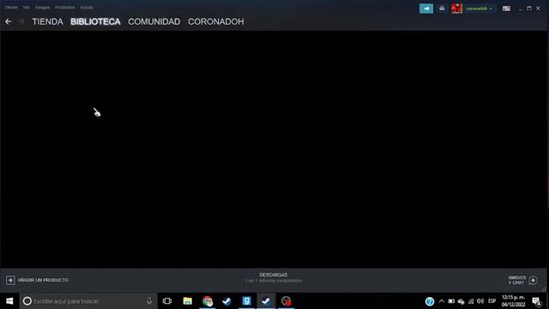Open the TIENDA store tab
The height and width of the screenshot is (309, 549).
(48, 21)
